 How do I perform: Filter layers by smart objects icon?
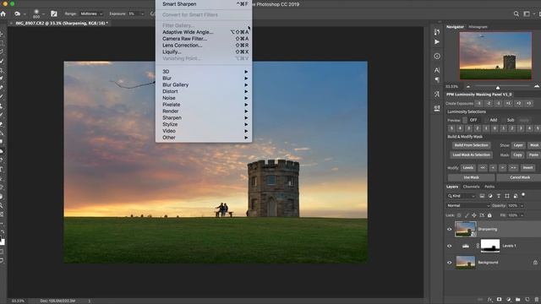tap(516, 196)
